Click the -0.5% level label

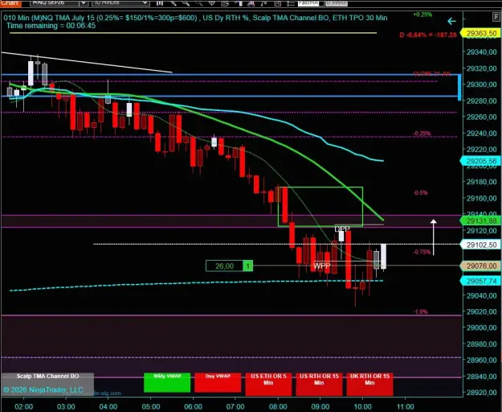coord(420,192)
